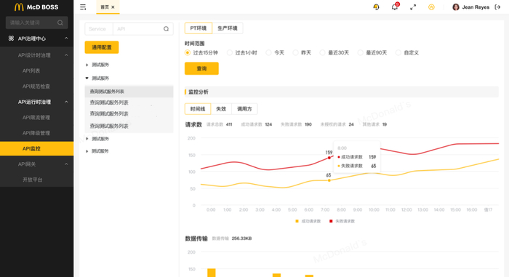Click the 监控分析 section header
This screenshot has width=509, height=277.
coord(342,92)
